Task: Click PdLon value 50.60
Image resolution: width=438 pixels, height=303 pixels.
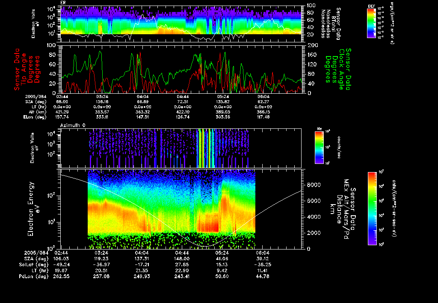Action: (x=222, y=276)
